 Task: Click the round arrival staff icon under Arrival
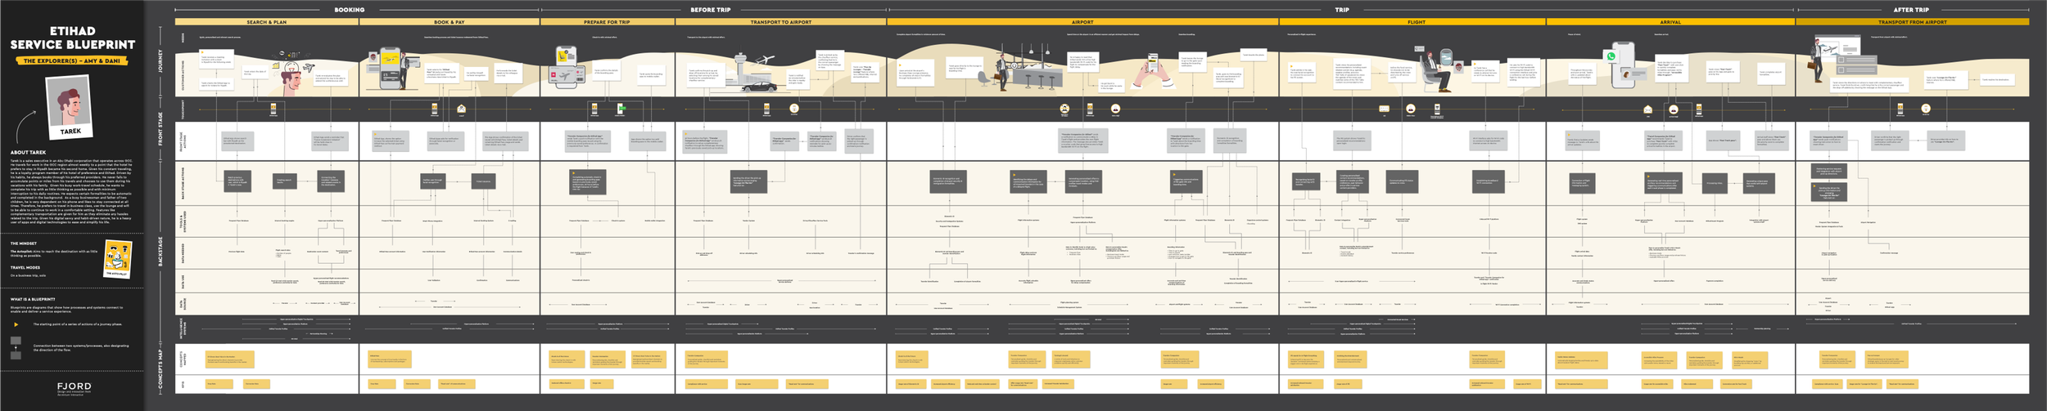pos(1674,109)
